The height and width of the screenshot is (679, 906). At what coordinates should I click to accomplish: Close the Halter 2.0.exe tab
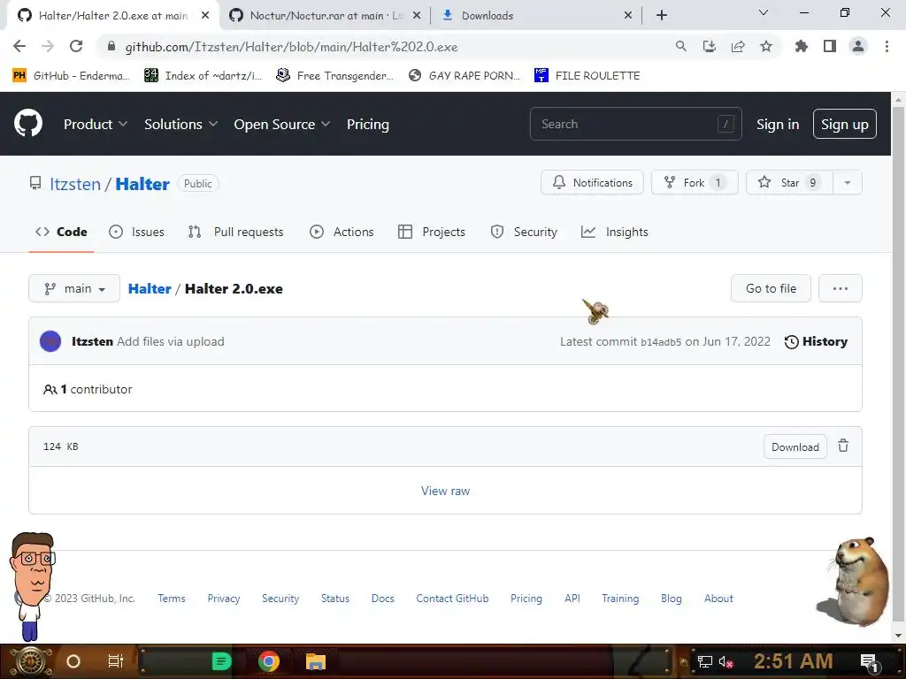point(205,15)
